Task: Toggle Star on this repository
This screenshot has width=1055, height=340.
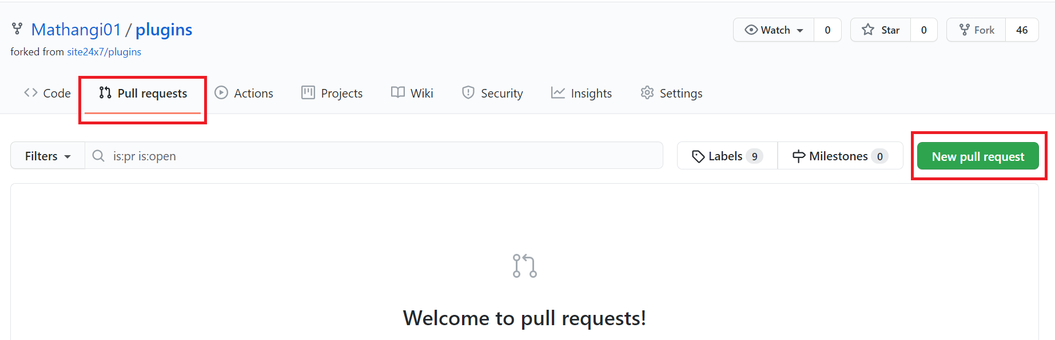Action: 881,30
